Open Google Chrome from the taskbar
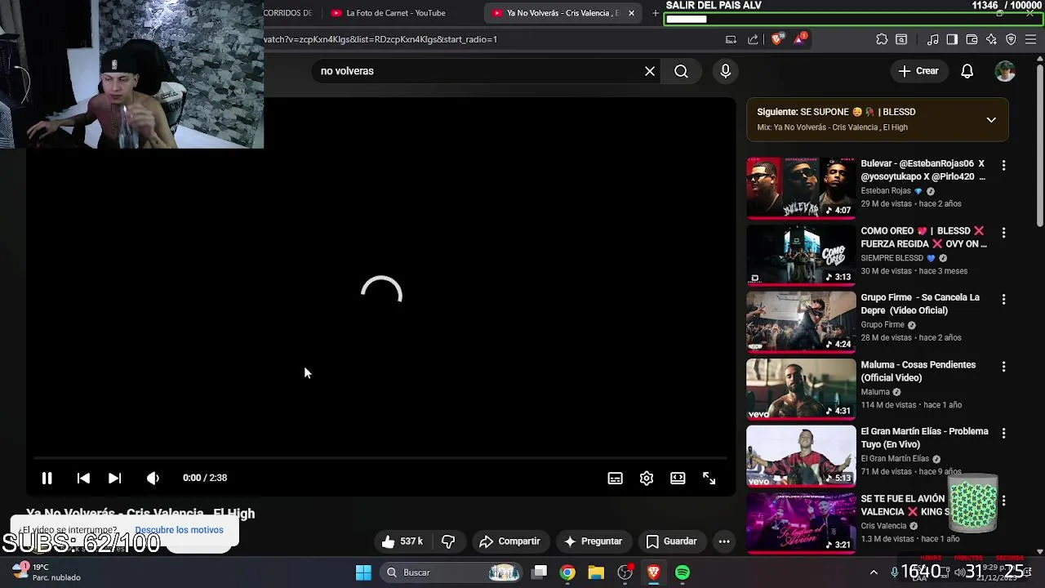This screenshot has height=588, width=1045. click(567, 572)
